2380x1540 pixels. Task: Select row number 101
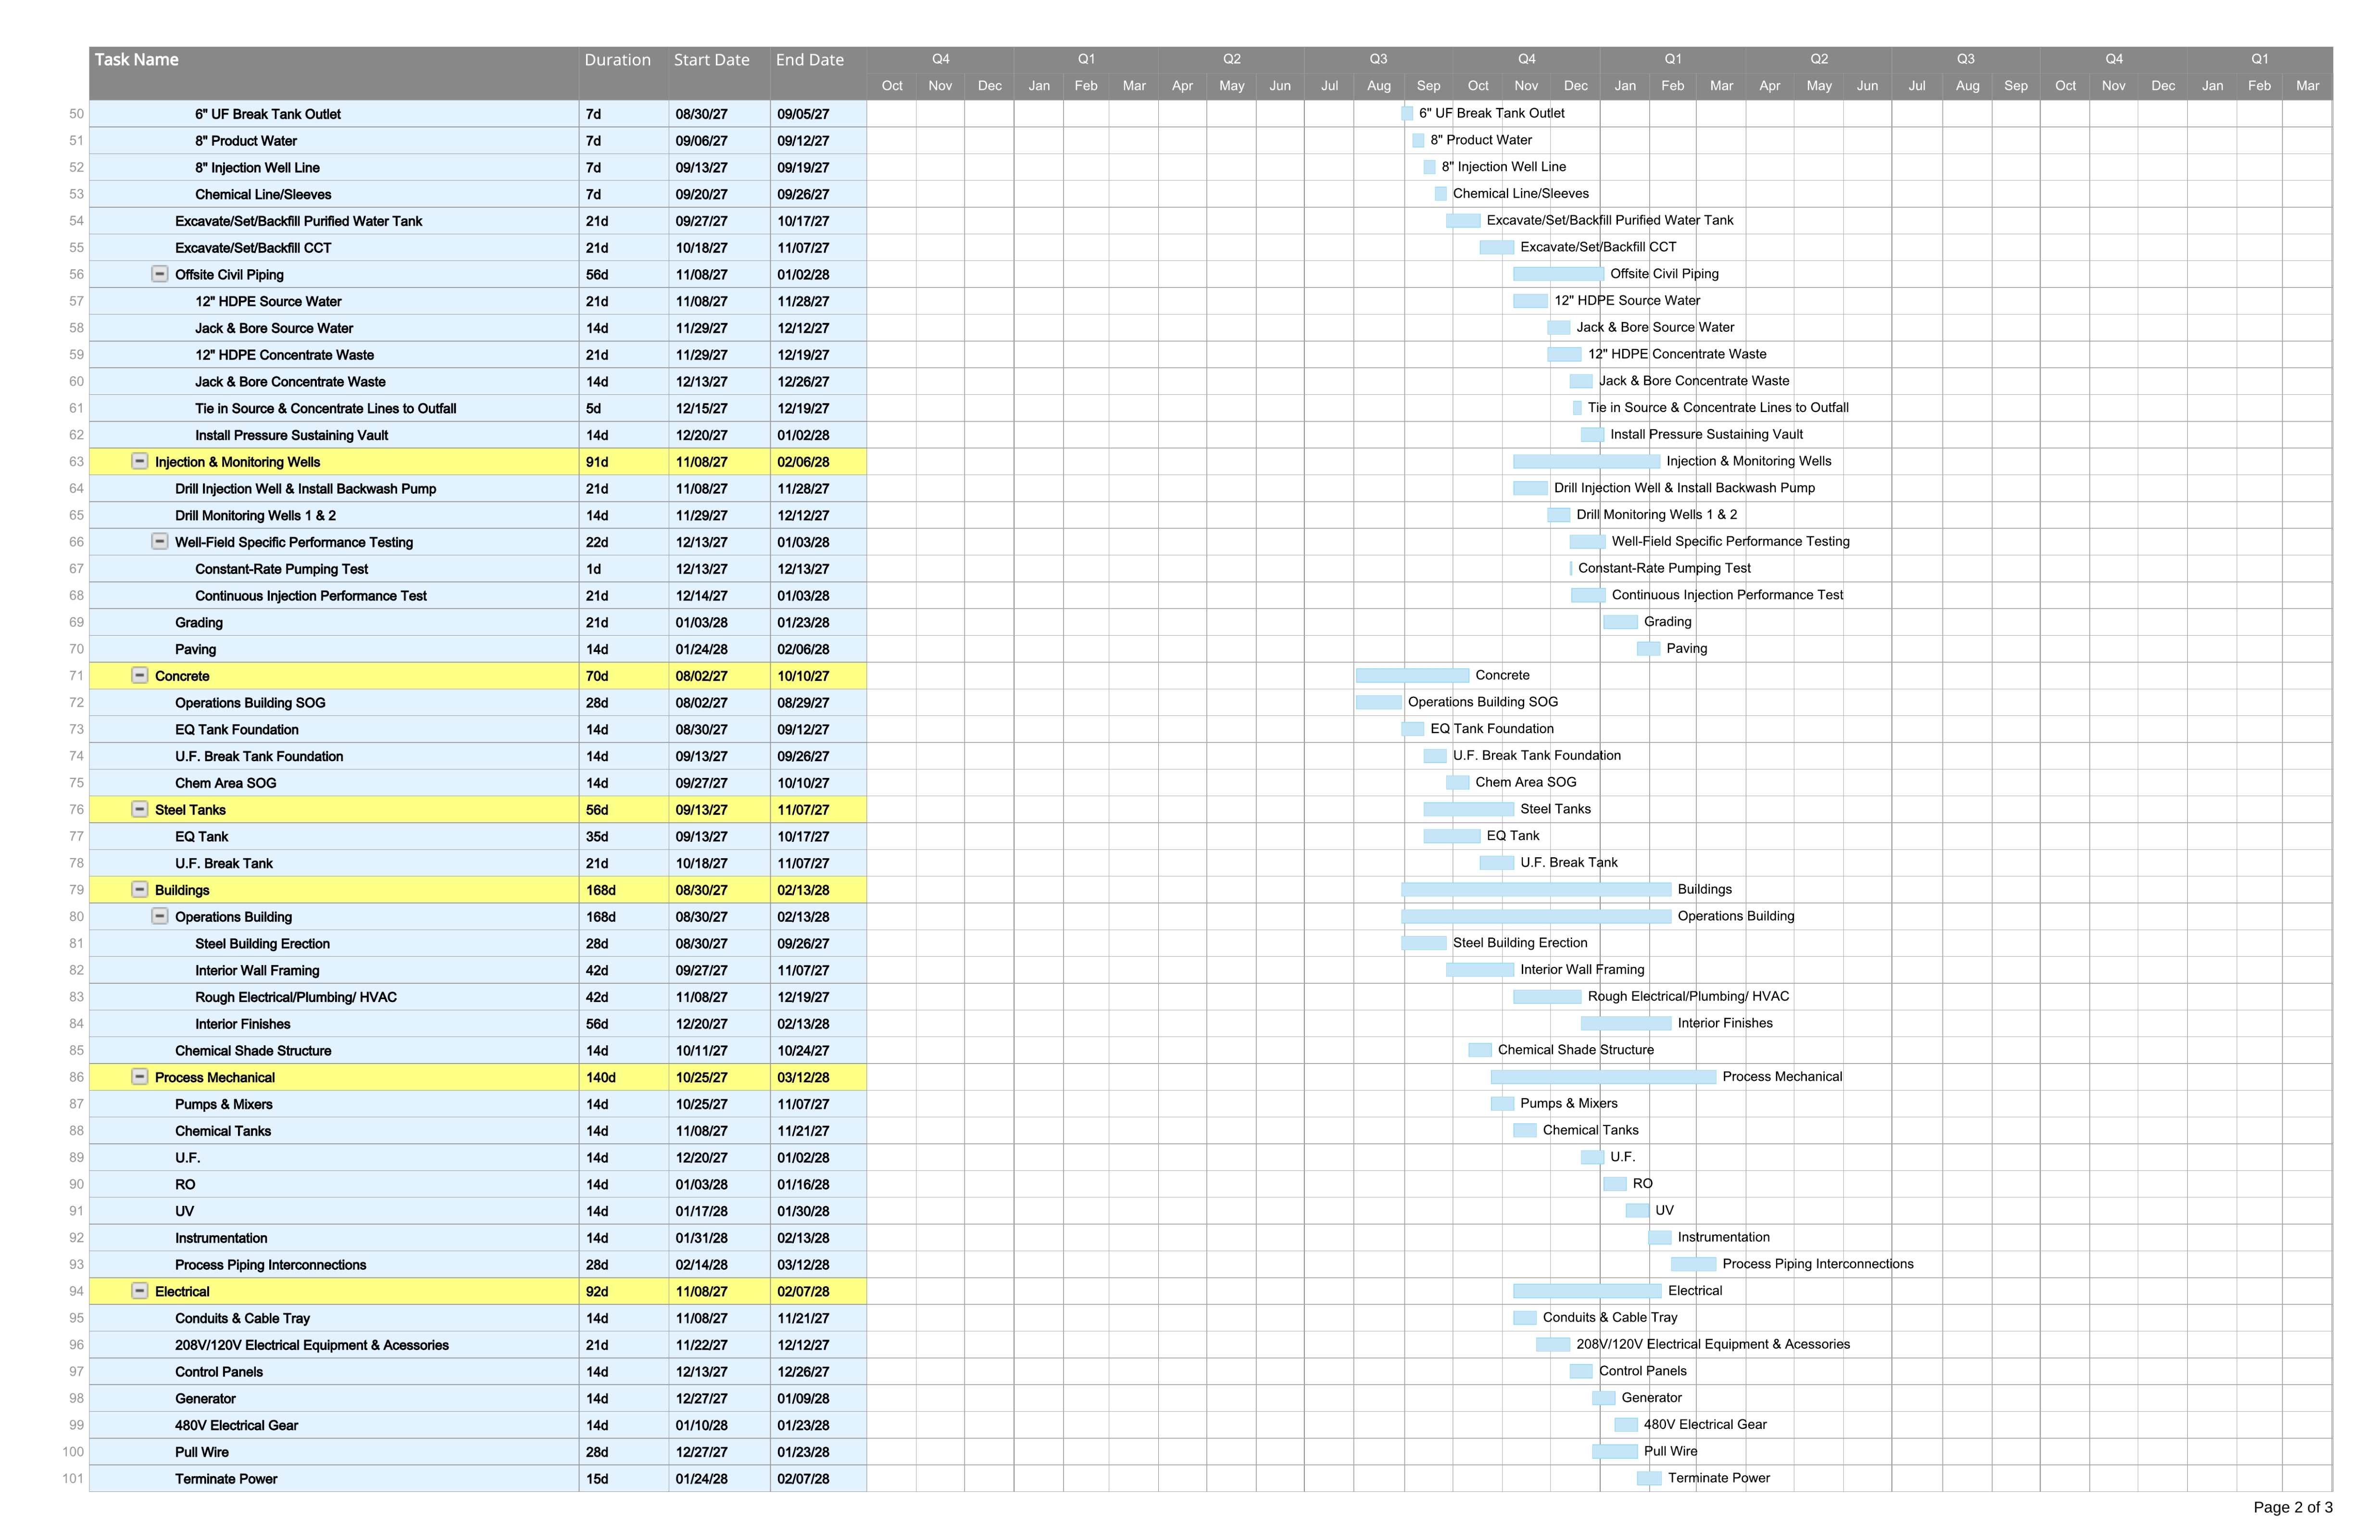tap(73, 1478)
